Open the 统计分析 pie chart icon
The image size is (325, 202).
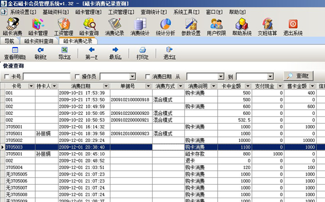pyautogui.click(x=165, y=24)
